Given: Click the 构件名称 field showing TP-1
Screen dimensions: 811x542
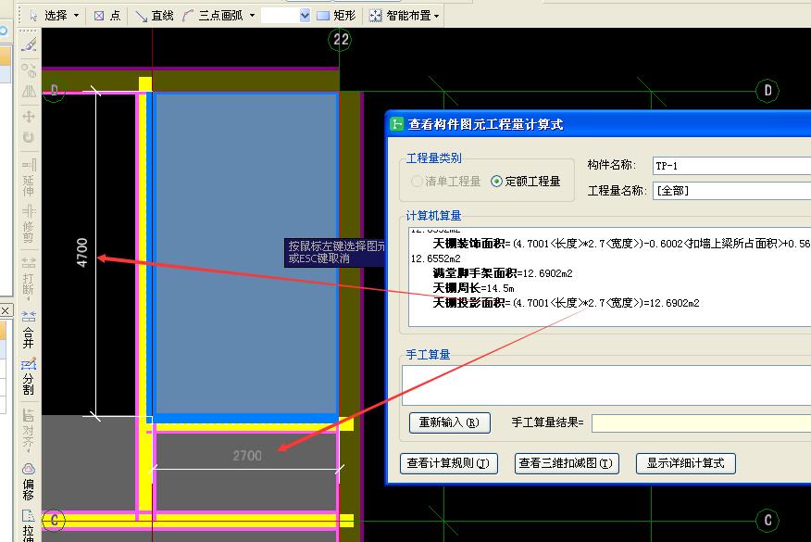Looking at the screenshot, I should coord(731,166).
